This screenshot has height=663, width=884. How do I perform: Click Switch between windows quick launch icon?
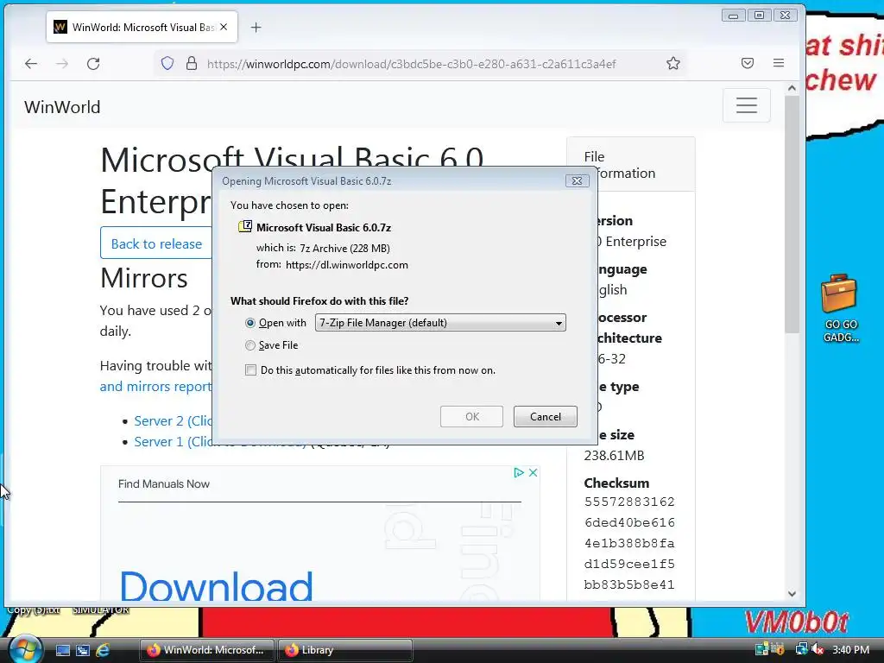(83, 650)
